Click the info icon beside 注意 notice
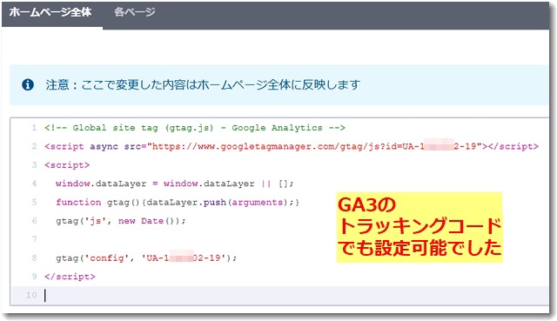 pyautogui.click(x=28, y=85)
